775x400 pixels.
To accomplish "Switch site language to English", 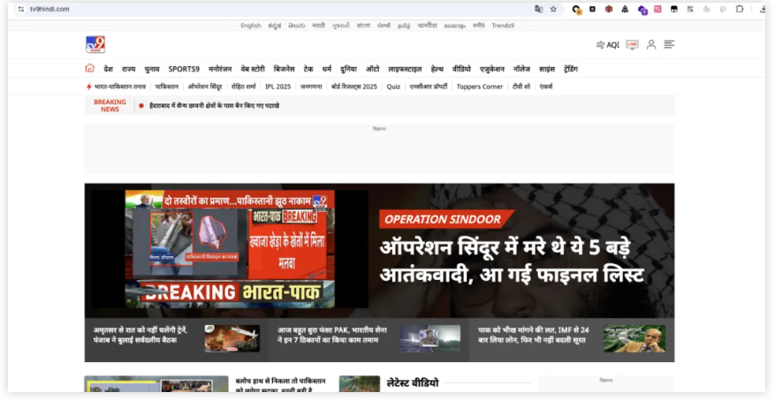I will click(x=250, y=26).
